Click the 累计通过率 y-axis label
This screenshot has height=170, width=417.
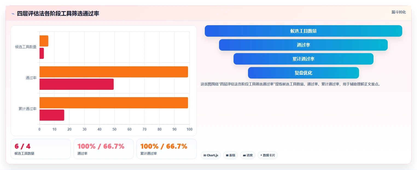click(28, 109)
